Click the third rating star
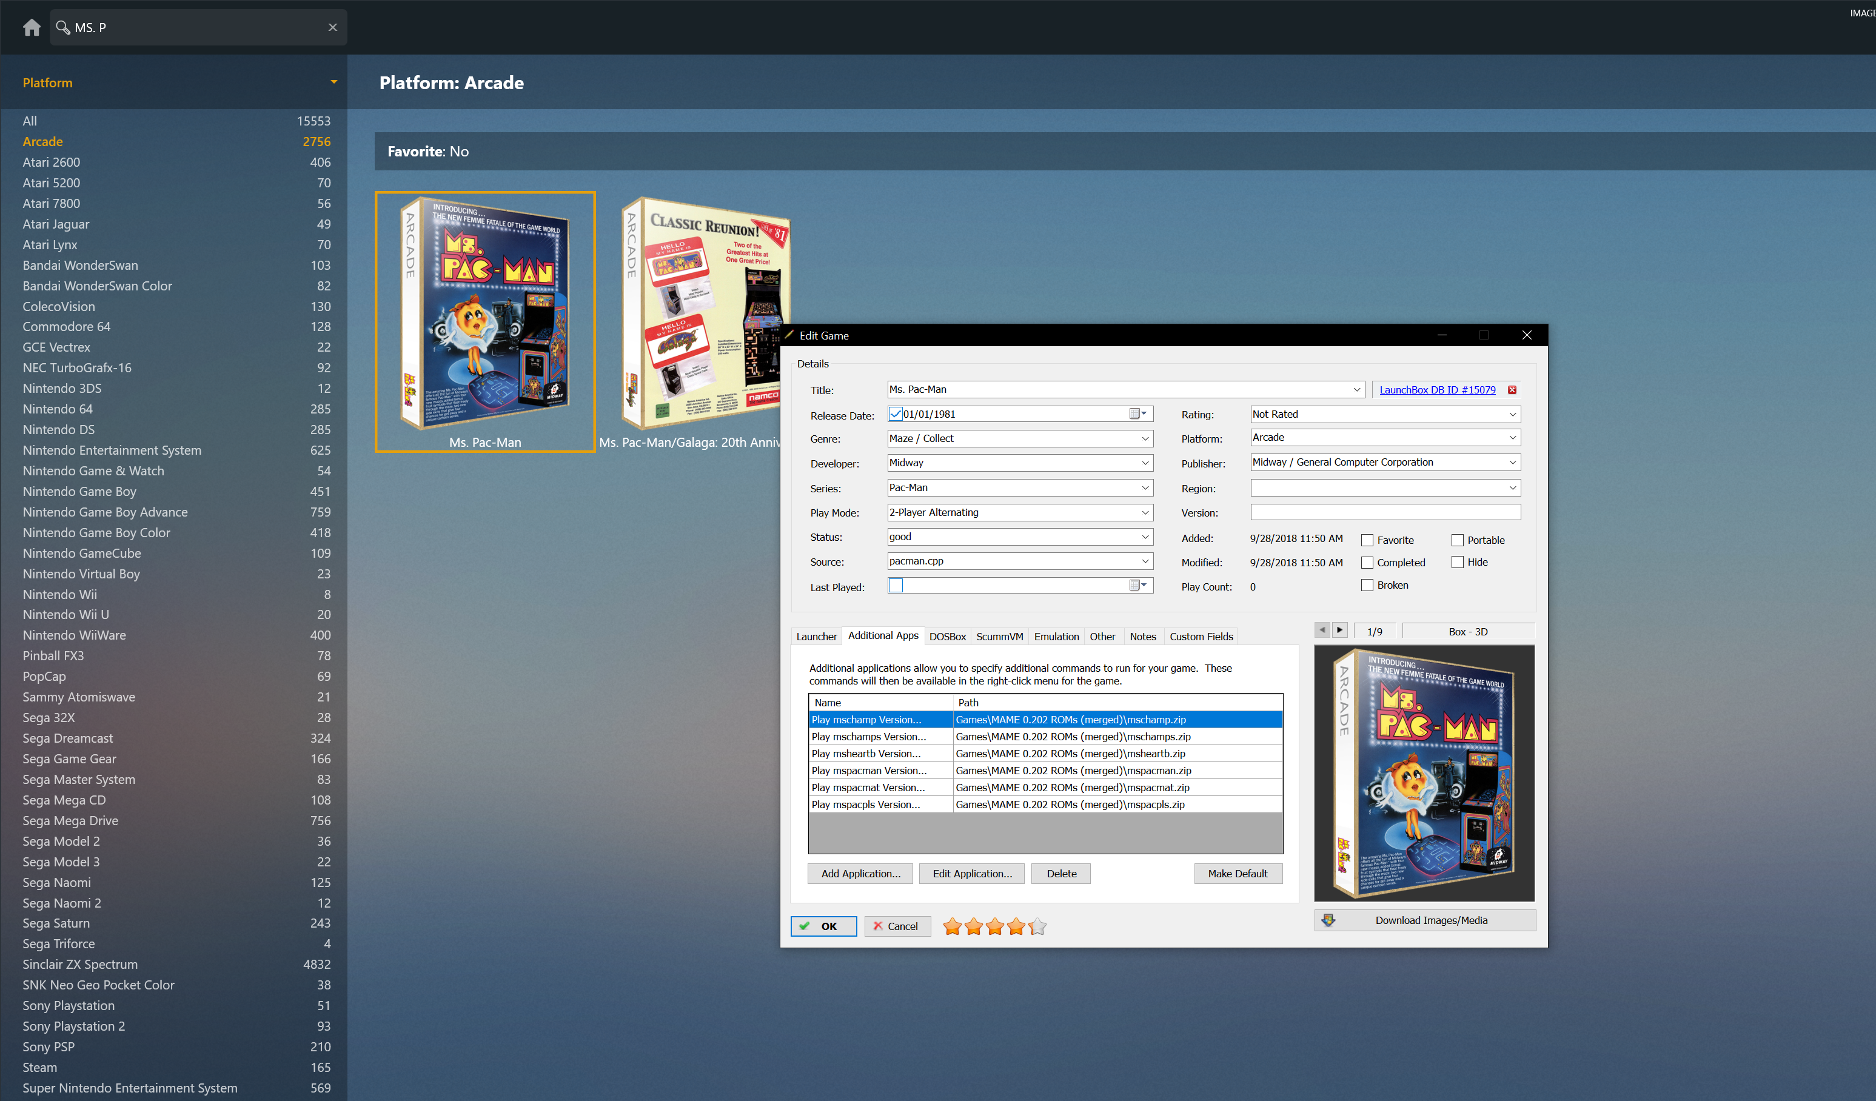The image size is (1876, 1101). click(x=994, y=927)
